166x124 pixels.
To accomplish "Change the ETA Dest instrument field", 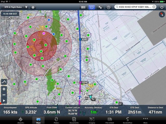I will (113, 110).
